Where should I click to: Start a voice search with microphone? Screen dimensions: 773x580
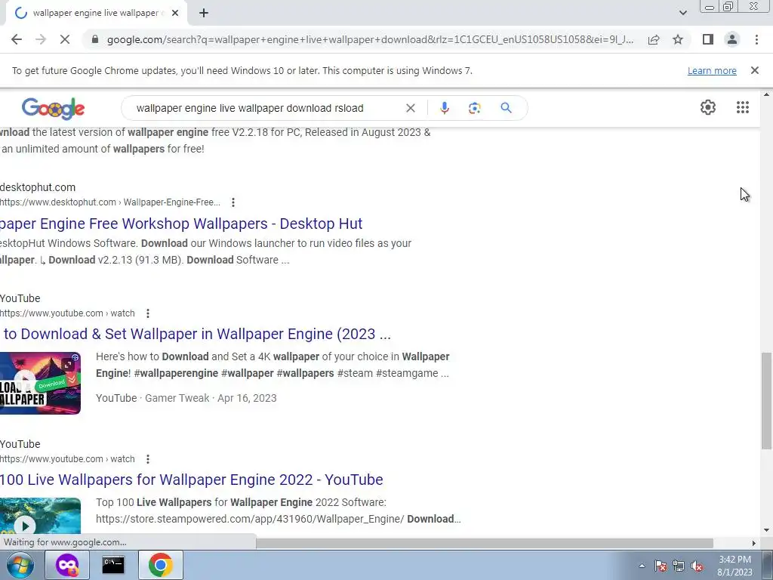tap(444, 108)
